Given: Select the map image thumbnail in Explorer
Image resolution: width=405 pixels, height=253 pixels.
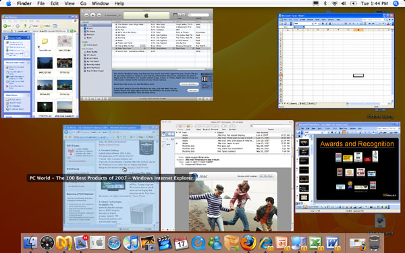Looking at the screenshot, I should click(65, 41).
